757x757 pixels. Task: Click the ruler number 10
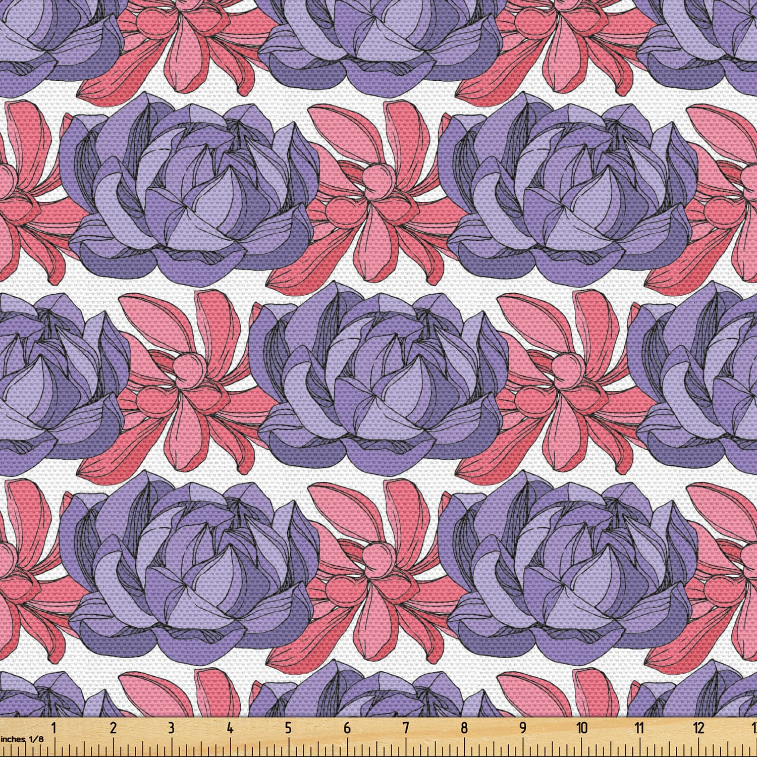point(582,728)
